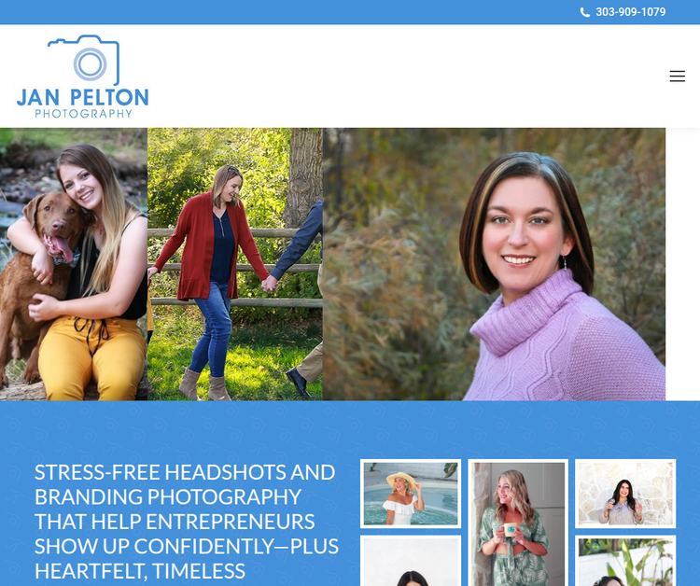The width and height of the screenshot is (700, 586).
Task: Click the holding hands in couple photo
Action: click(x=269, y=284)
